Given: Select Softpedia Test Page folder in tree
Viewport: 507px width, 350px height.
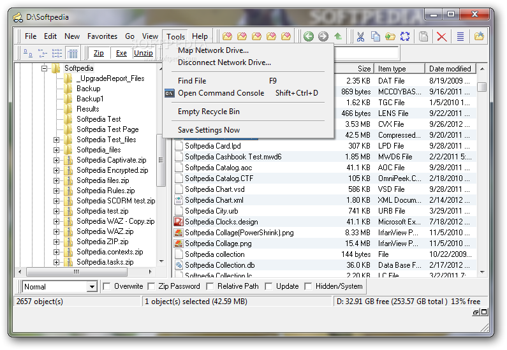Looking at the screenshot, I should 107,129.
